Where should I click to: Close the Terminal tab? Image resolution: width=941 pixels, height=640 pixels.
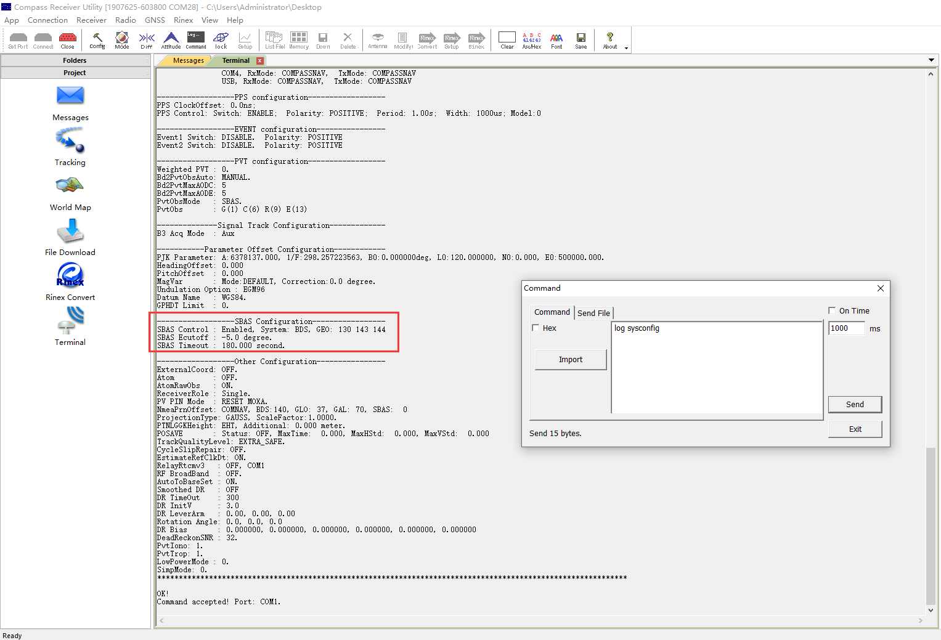click(260, 61)
